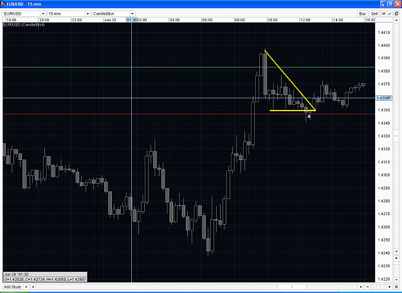This screenshot has width=402, height=293.
Task: Click the vertical scrollbar thumb
Action: pos(396,136)
